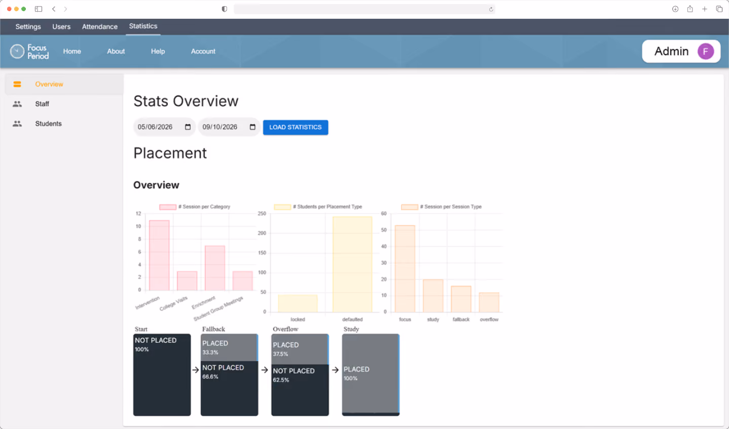Click the purple F avatar
This screenshot has height=429, width=729.
(706, 51)
